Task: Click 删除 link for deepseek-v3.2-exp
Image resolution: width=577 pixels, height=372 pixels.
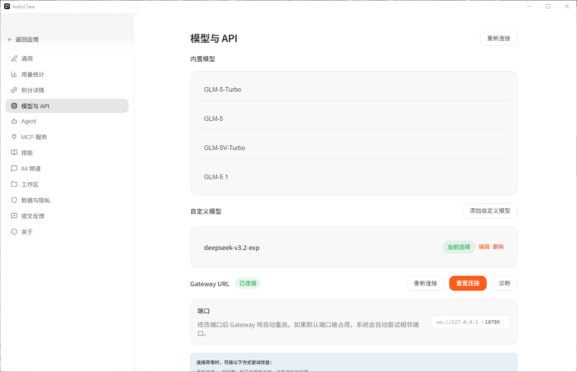Action: (x=498, y=247)
